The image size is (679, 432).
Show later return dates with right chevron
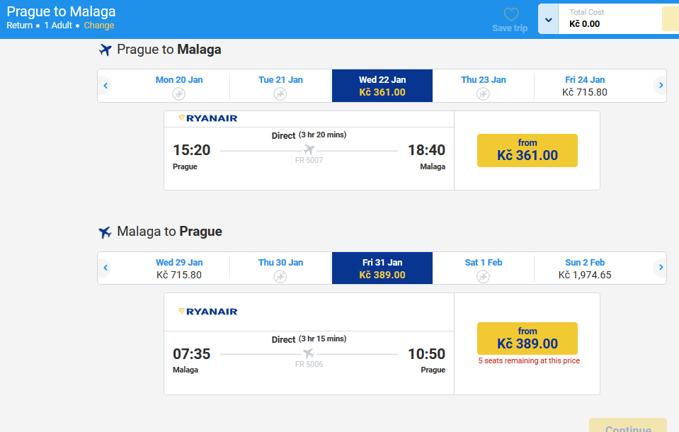point(661,268)
